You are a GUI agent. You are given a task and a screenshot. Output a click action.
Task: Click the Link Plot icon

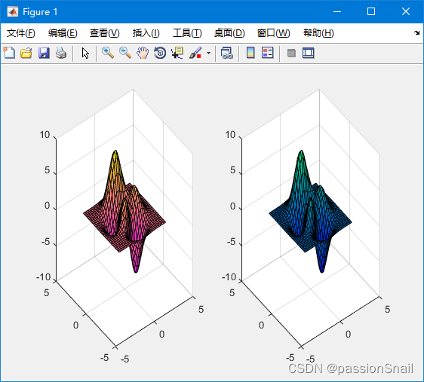tap(226, 53)
